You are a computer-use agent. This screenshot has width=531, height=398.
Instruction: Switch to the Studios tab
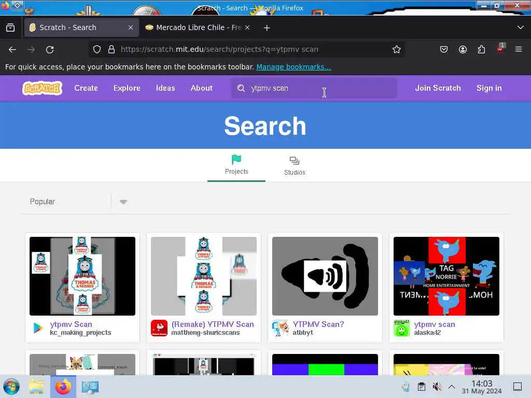click(295, 165)
